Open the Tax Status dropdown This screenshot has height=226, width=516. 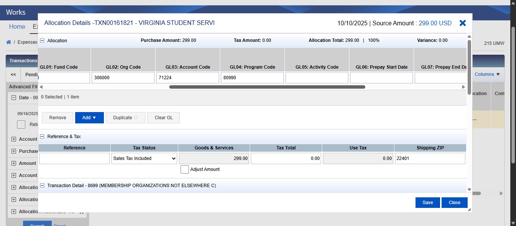pos(144,158)
